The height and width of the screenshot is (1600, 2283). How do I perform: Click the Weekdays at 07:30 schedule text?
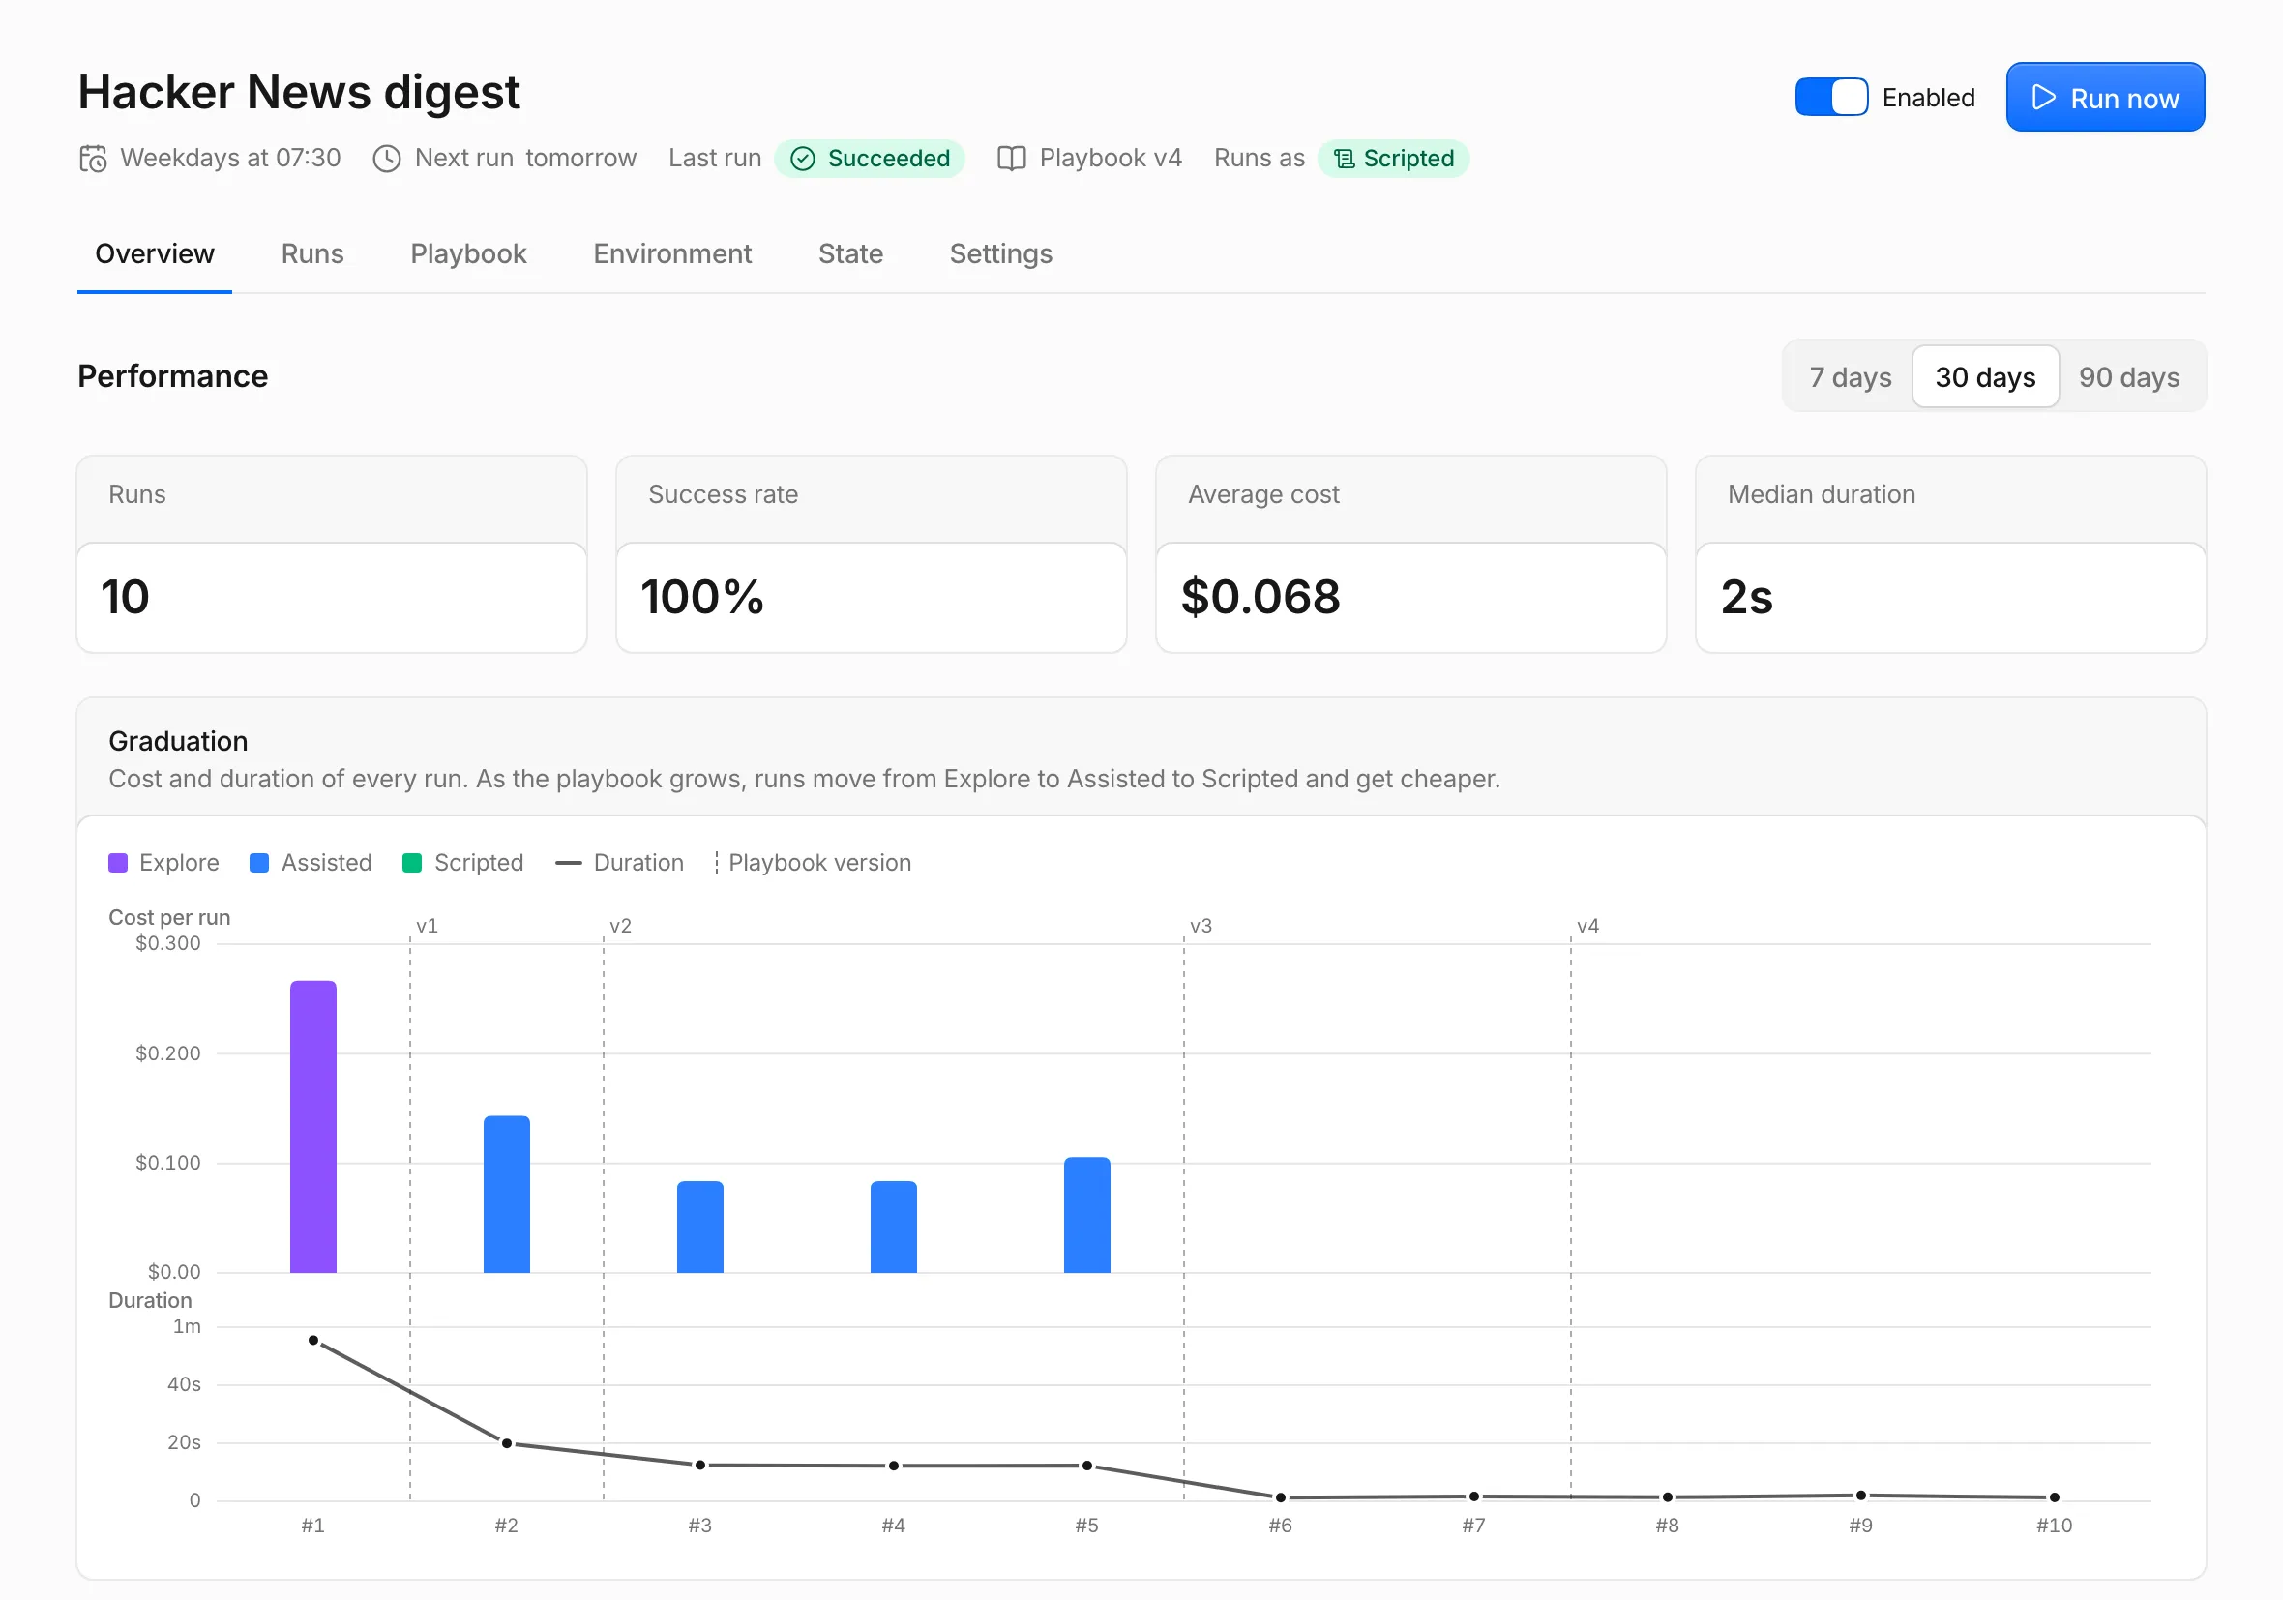coord(230,158)
